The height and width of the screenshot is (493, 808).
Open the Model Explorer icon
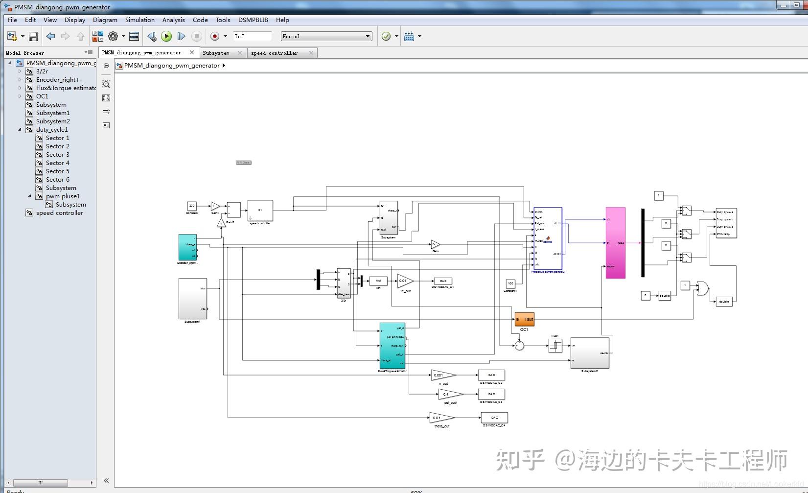coord(133,36)
